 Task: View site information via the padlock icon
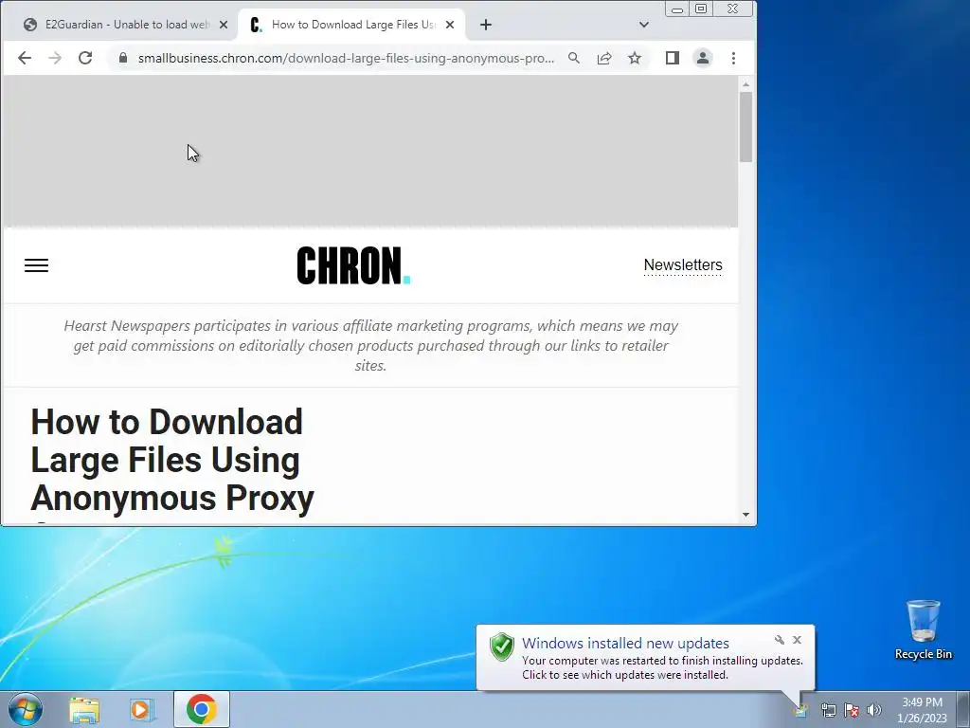click(123, 58)
